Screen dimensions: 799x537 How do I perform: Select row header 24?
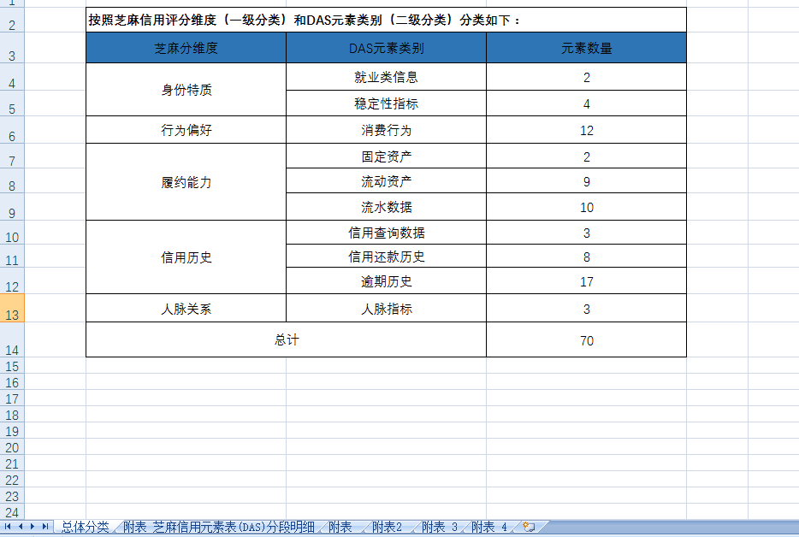12,511
